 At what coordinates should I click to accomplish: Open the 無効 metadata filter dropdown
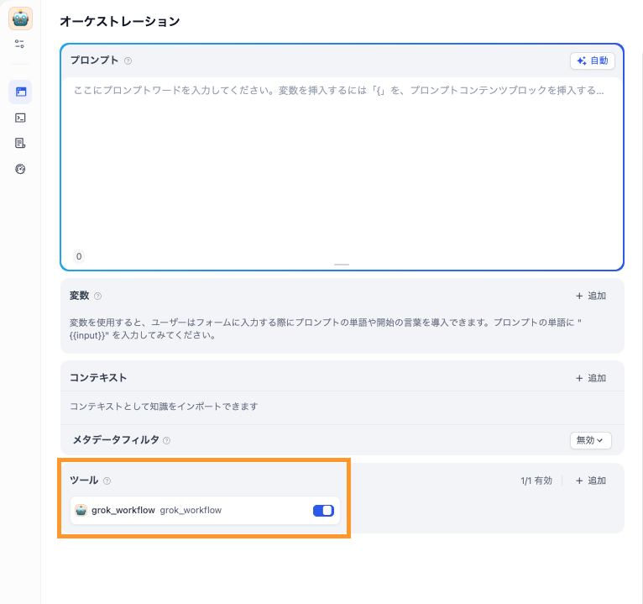click(x=590, y=440)
